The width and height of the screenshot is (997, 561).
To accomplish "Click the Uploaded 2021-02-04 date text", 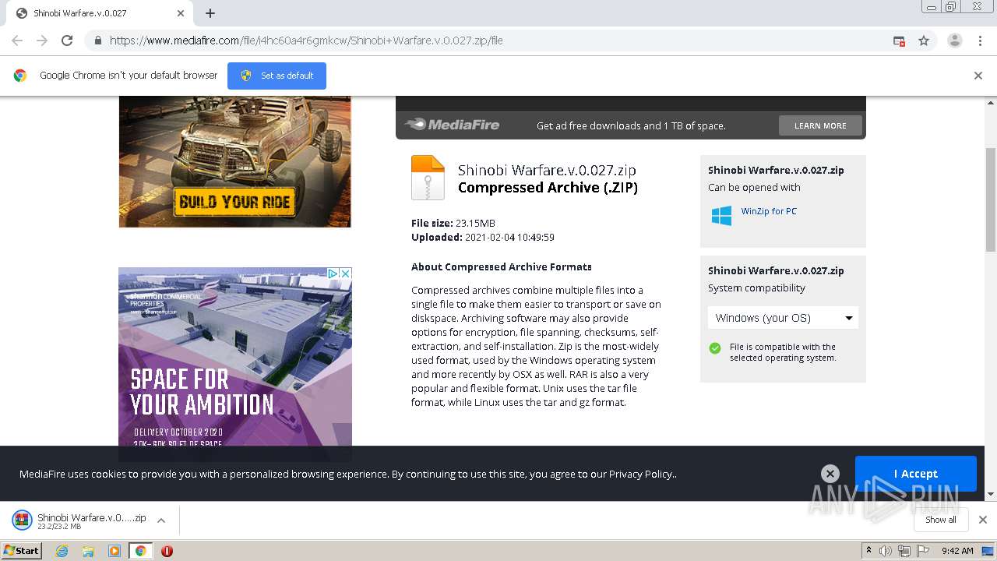I will tap(483, 238).
